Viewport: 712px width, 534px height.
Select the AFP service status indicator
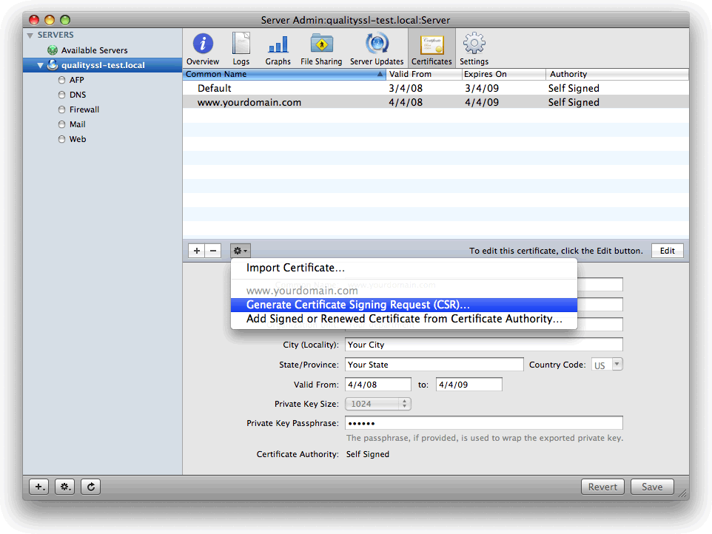[61, 80]
